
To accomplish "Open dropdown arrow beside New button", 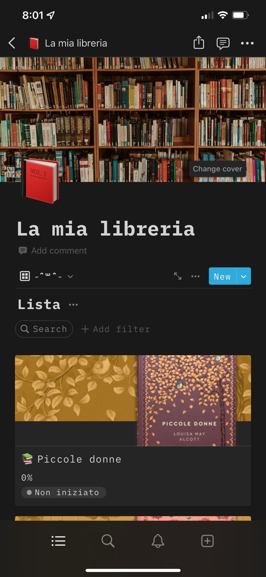I will [244, 276].
